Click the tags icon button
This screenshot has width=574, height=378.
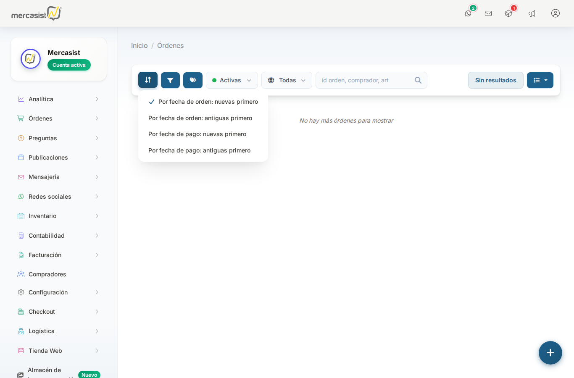coord(193,80)
